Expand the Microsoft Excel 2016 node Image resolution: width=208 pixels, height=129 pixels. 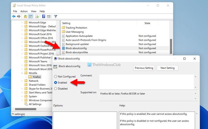click(22, 34)
